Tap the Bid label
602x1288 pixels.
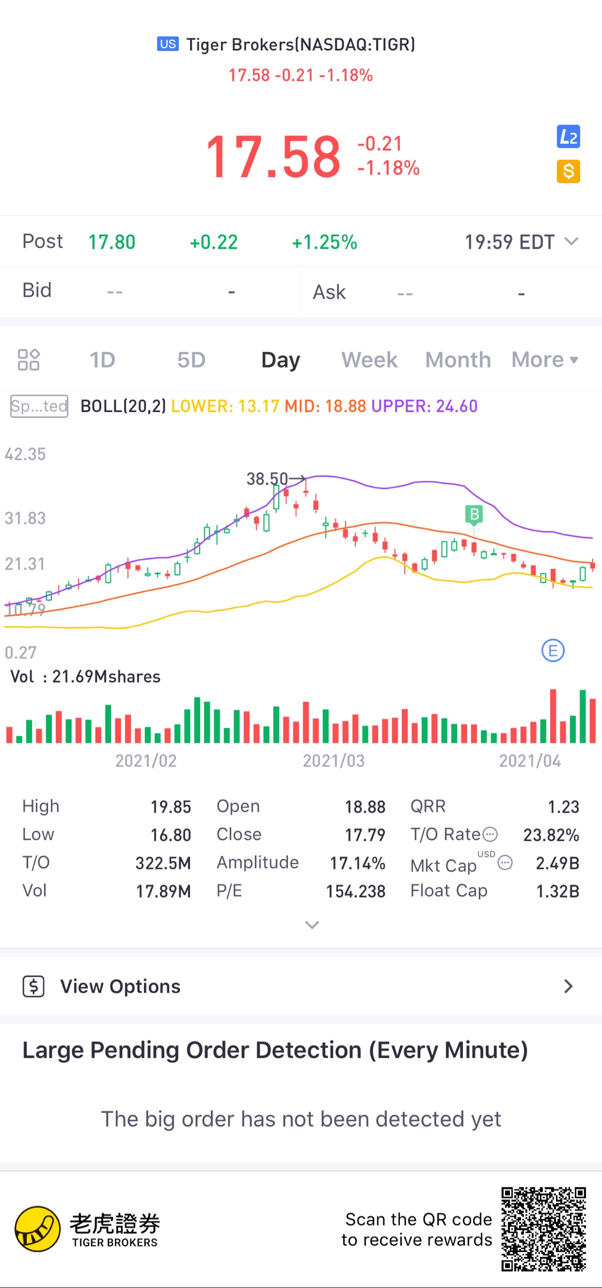point(37,290)
